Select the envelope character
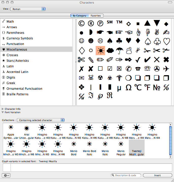 (81, 78)
